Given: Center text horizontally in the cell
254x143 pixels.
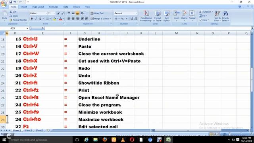Looking at the screenshot, I should click(x=73, y=19).
